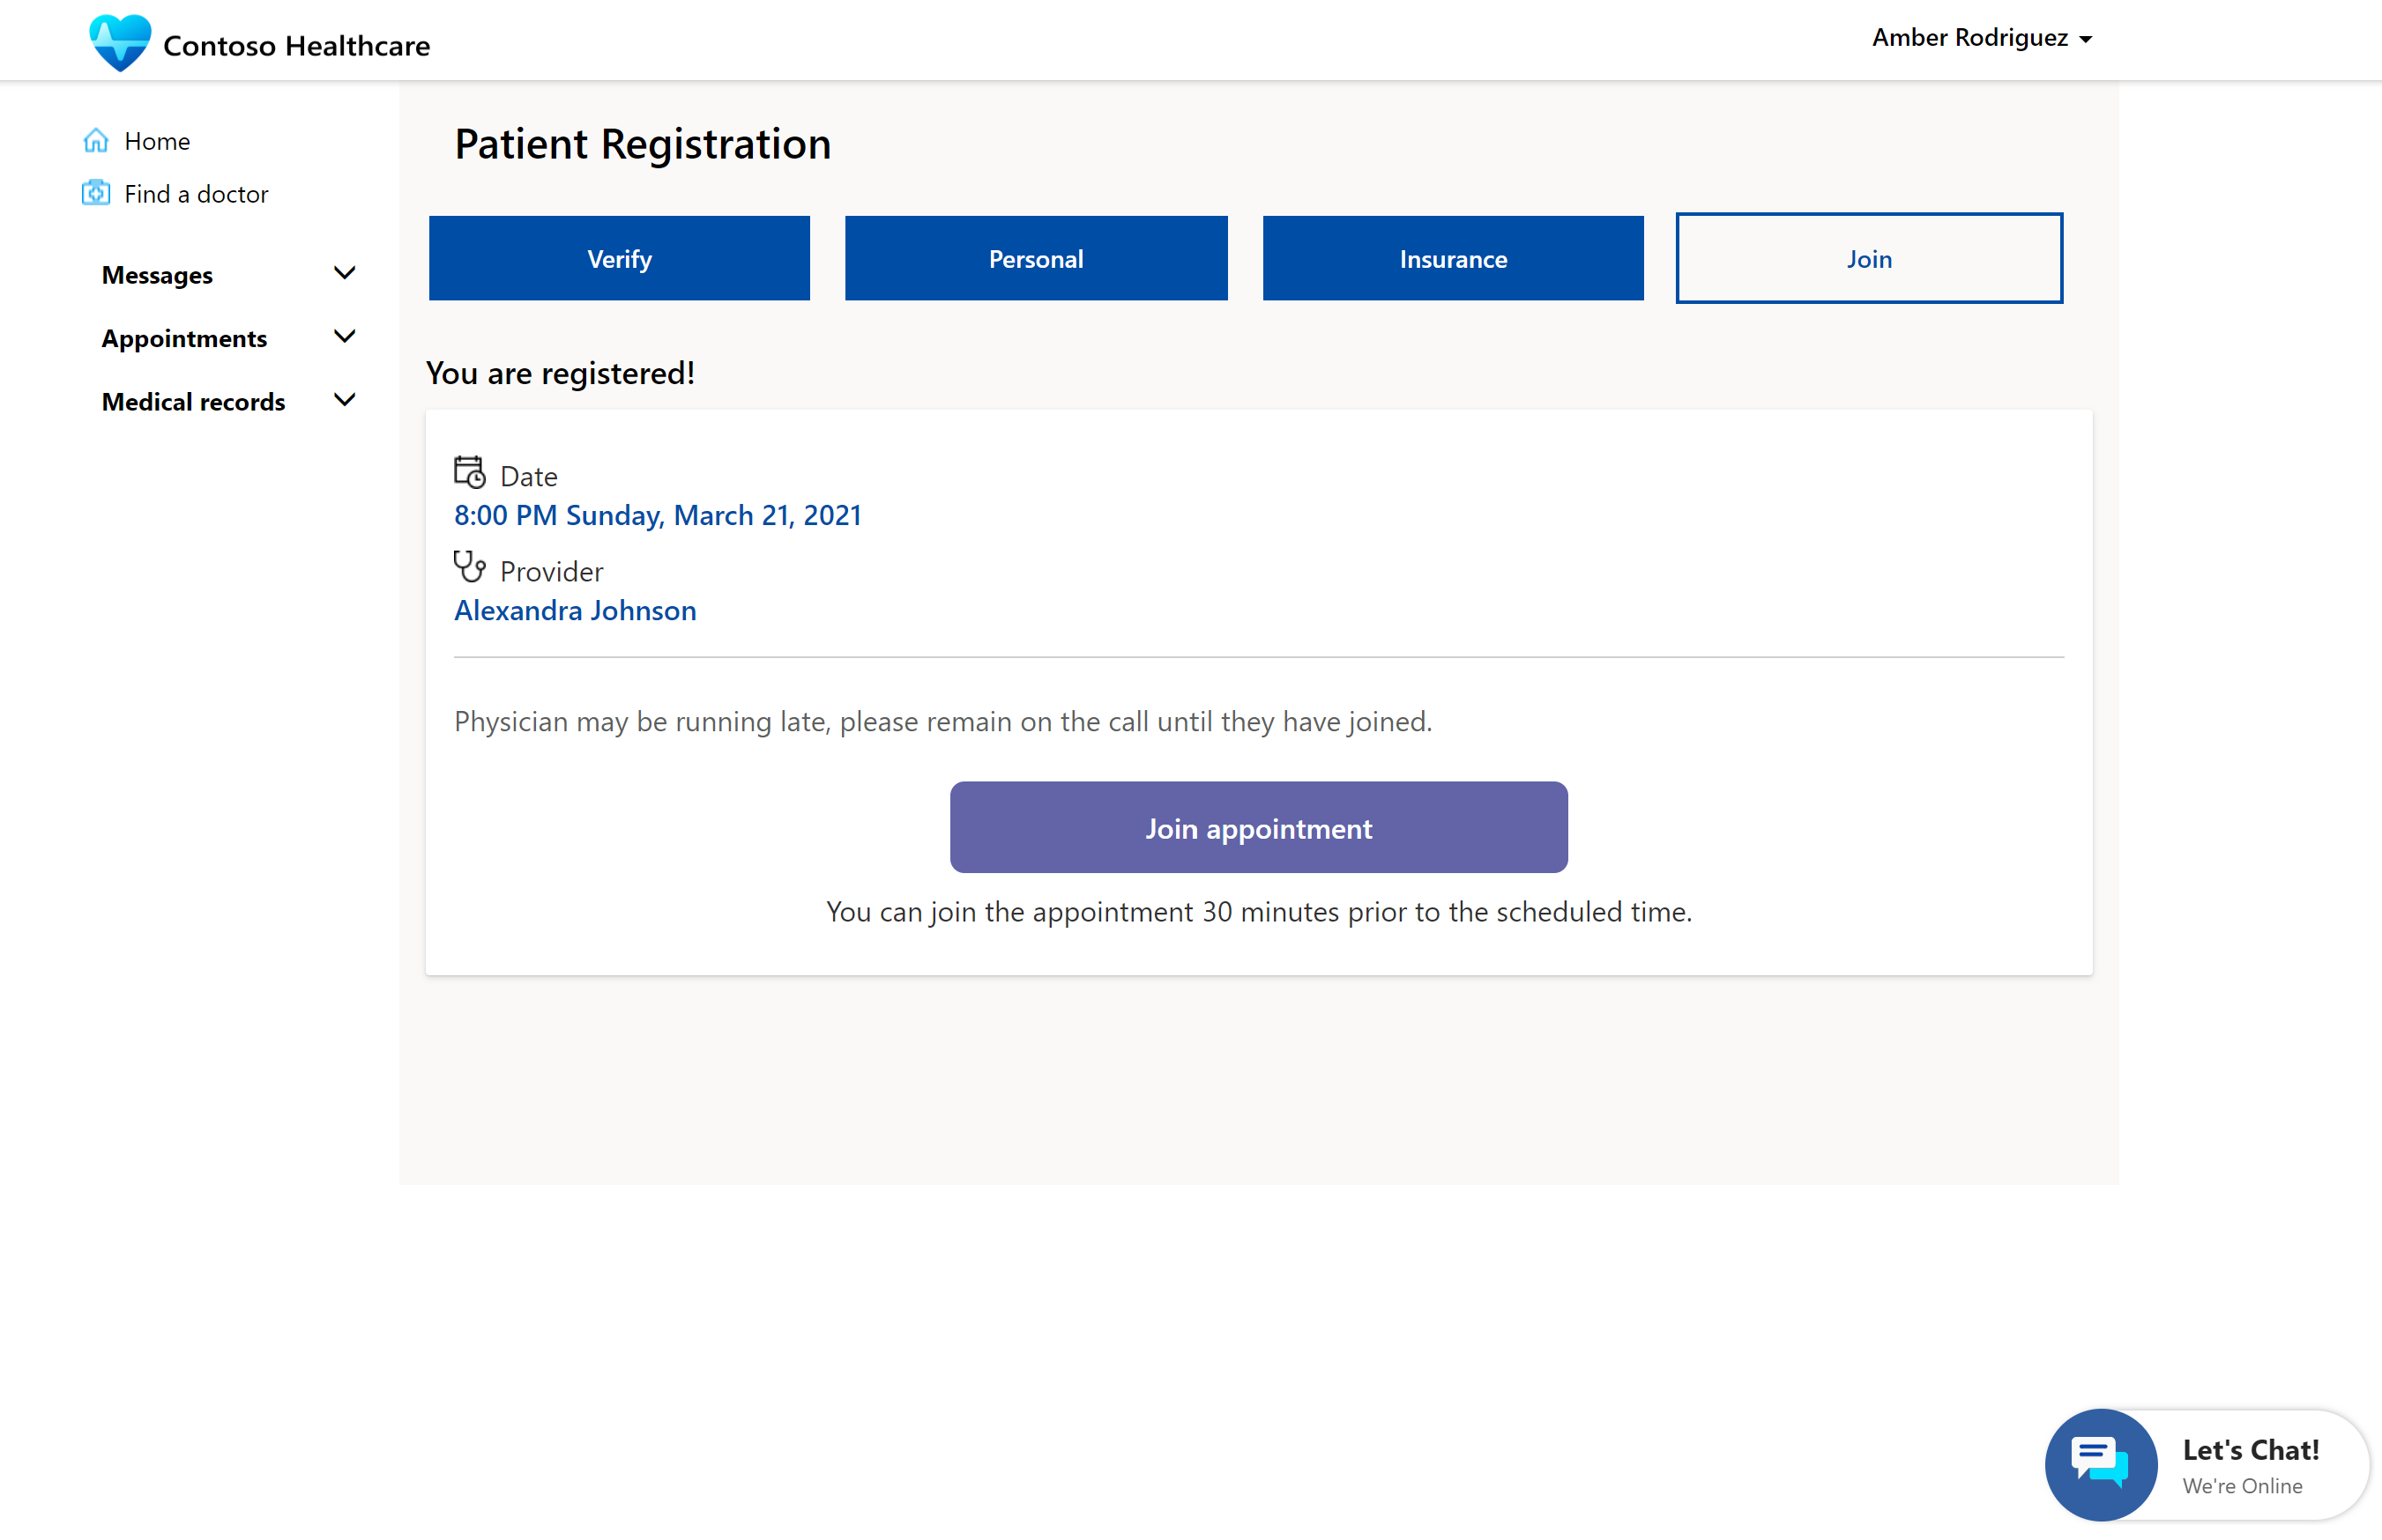Click the Alexandra Johnson provider link

coord(575,609)
